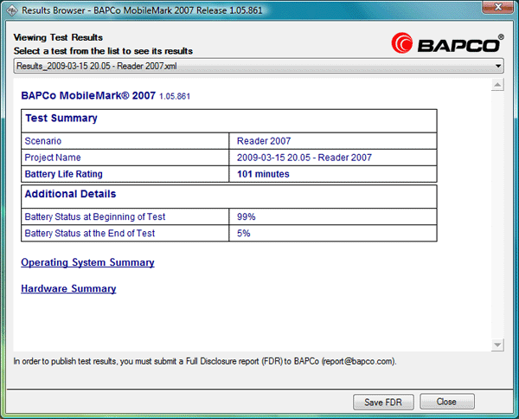
Task: Click the 'Reader 2007' scenario value
Action: [264, 141]
